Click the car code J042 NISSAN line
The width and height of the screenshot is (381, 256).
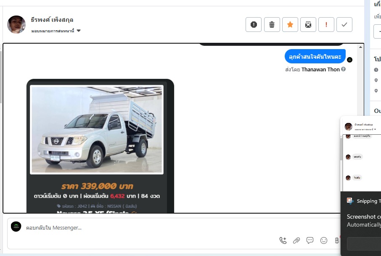click(x=97, y=206)
